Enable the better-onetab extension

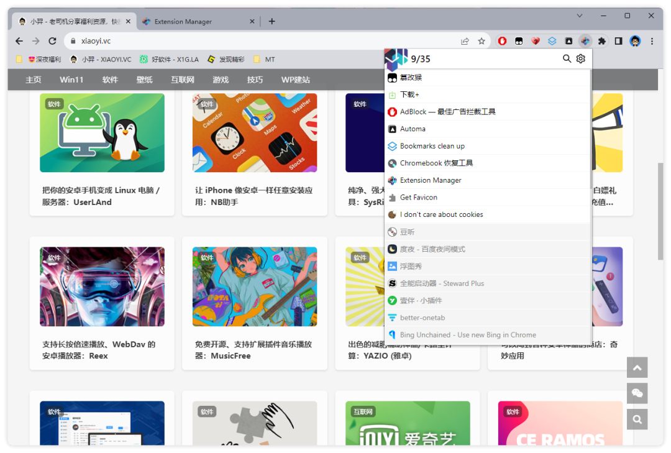click(487, 318)
